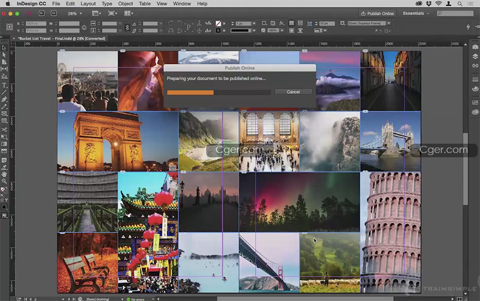The width and height of the screenshot is (480, 301).
Task: Open the Pages panel icon
Action: tap(475, 47)
